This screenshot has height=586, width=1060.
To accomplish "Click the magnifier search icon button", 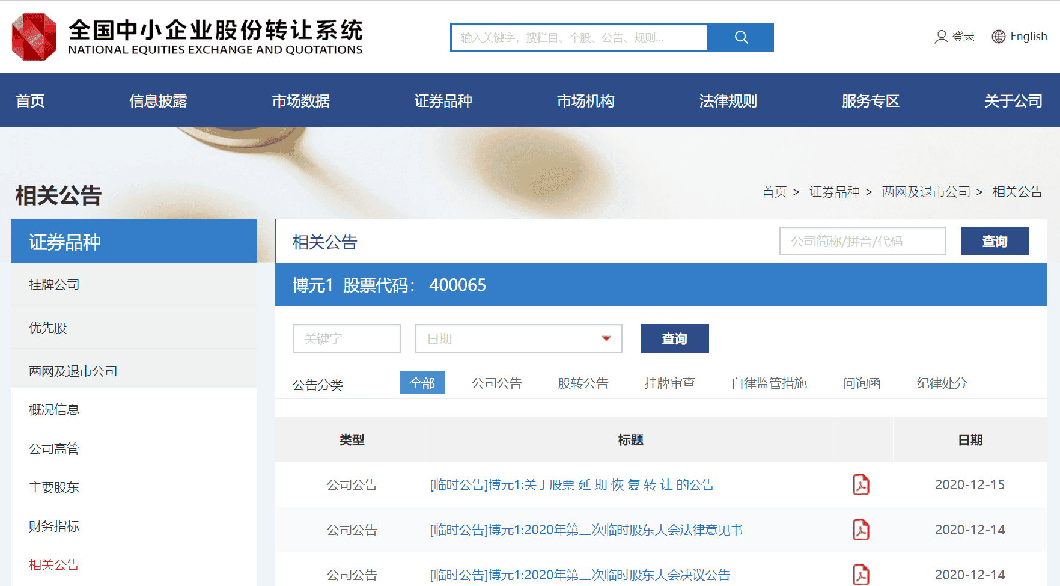I will [x=740, y=37].
